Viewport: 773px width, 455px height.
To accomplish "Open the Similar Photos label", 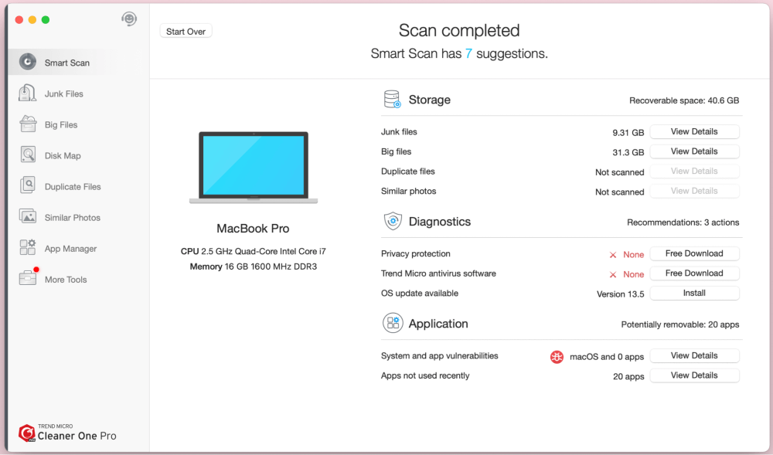I will [x=73, y=218].
